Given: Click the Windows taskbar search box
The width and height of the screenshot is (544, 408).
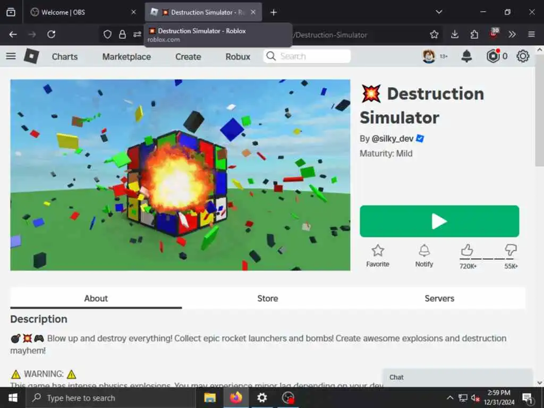Looking at the screenshot, I should [110, 398].
